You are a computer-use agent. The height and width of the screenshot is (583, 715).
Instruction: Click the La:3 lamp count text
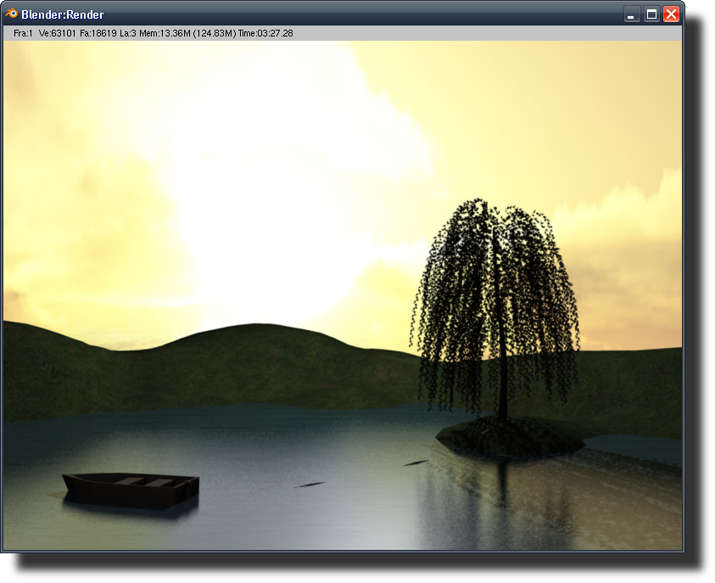pos(128,33)
